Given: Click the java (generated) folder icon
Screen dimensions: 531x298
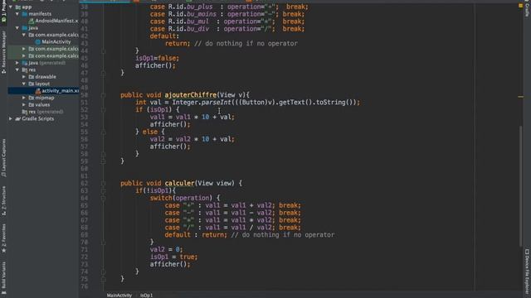Looking at the screenshot, I should coord(25,63).
